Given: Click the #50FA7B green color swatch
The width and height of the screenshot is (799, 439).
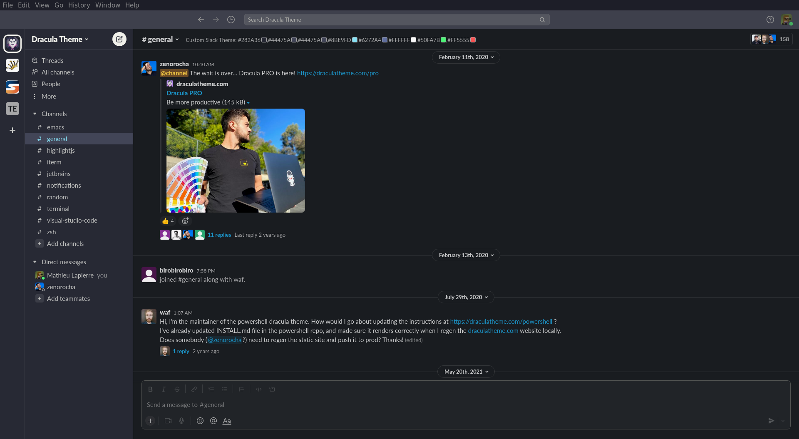Looking at the screenshot, I should point(444,40).
